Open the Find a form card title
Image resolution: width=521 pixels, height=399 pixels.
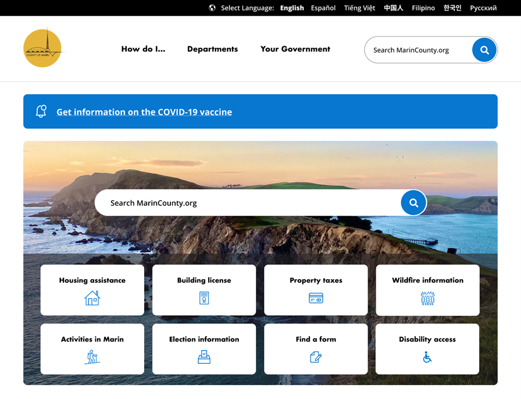click(x=316, y=339)
